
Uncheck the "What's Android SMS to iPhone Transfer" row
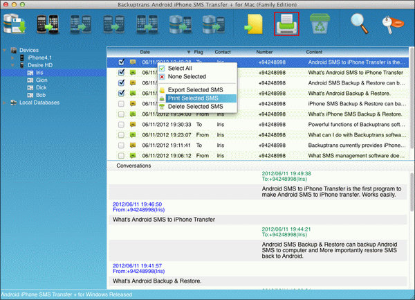click(x=121, y=72)
